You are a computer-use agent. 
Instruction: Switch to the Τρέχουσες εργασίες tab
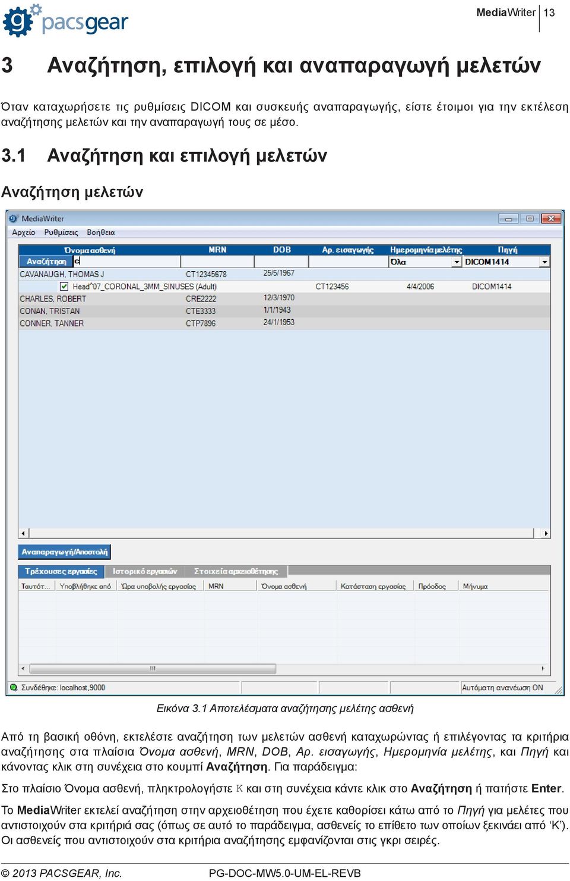[61, 571]
